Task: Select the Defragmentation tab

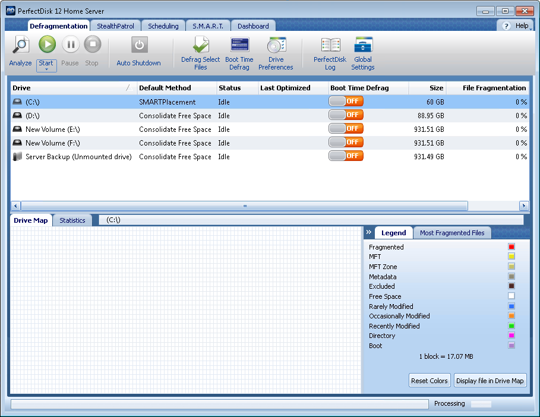Action: (59, 26)
